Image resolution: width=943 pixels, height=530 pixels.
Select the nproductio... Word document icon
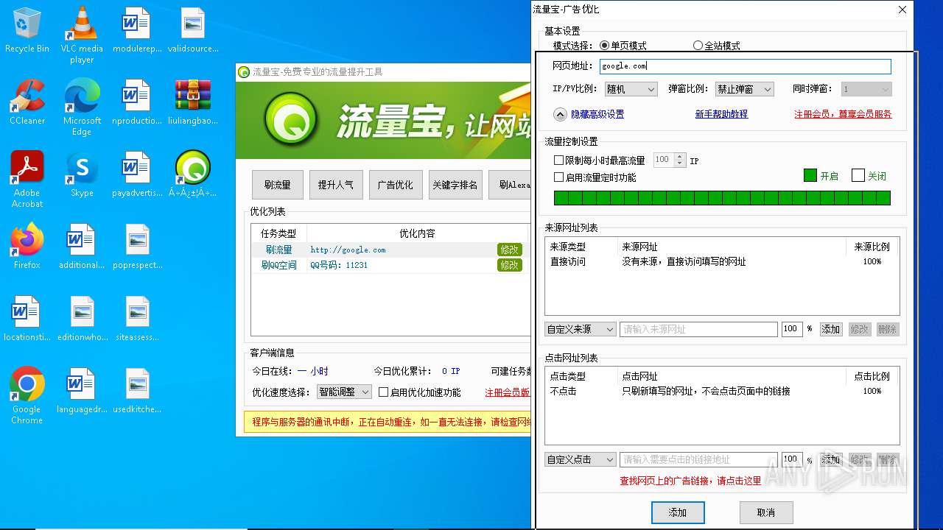tap(137, 102)
